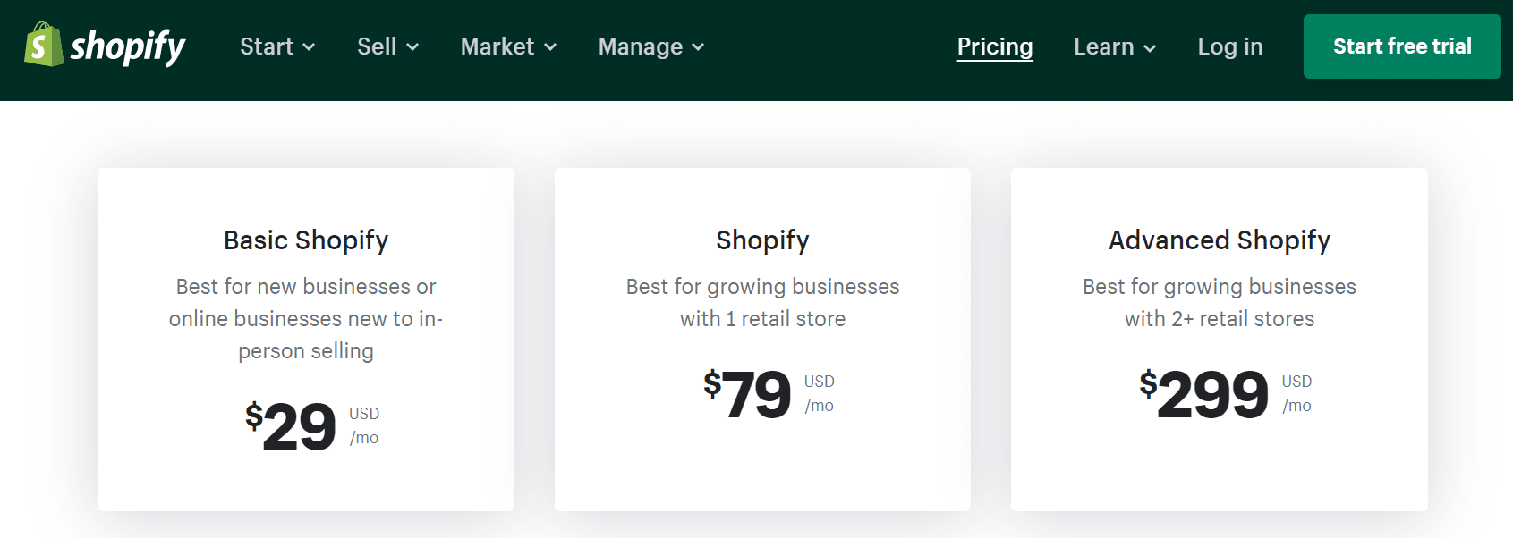Select the Pricing menu item
1513x538 pixels.
(994, 46)
